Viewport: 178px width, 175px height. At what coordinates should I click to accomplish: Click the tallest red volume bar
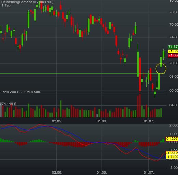pos(140,106)
